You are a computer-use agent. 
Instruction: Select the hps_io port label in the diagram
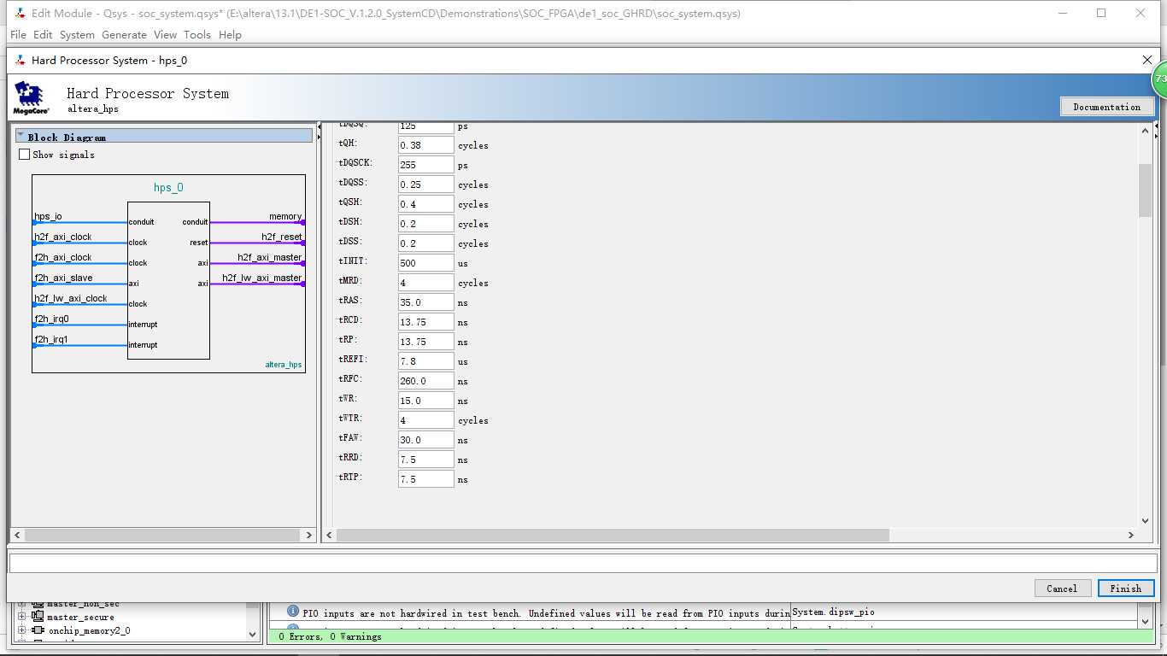48,217
